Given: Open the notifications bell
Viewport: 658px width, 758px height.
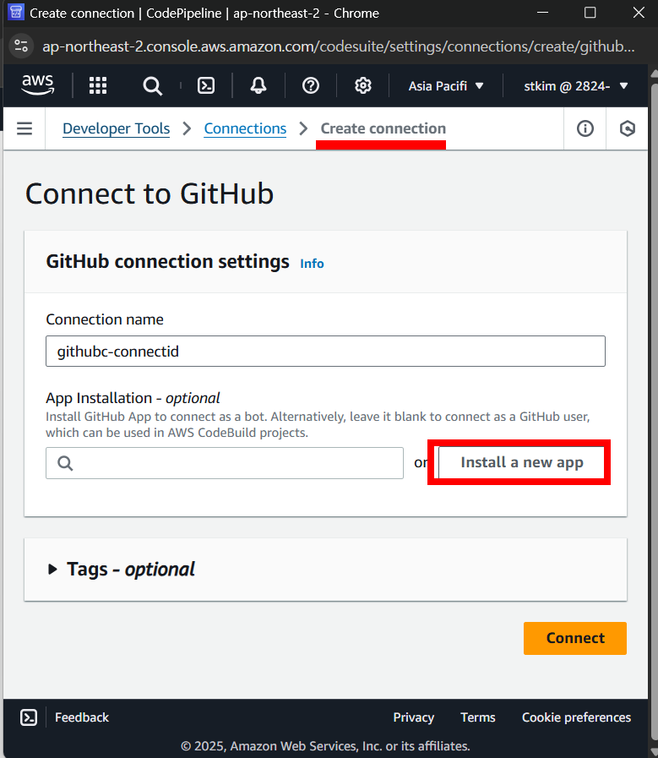Looking at the screenshot, I should (258, 85).
